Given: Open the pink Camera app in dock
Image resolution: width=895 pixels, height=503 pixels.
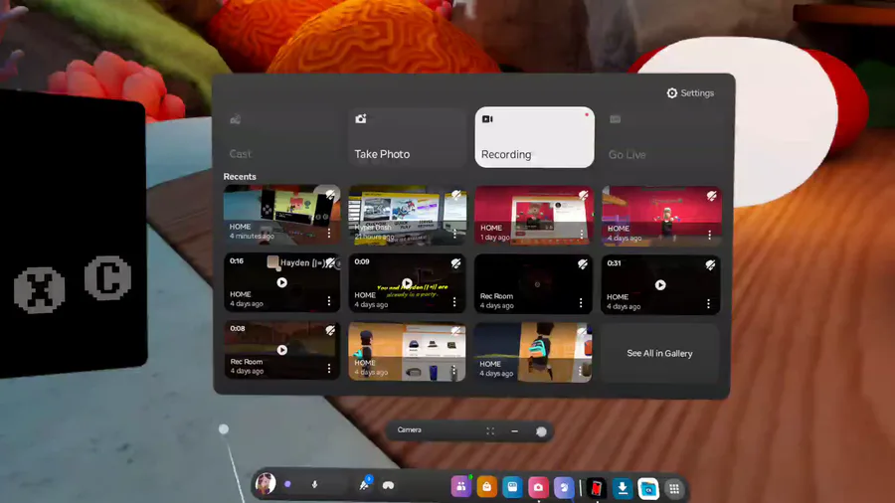Looking at the screenshot, I should 538,488.
